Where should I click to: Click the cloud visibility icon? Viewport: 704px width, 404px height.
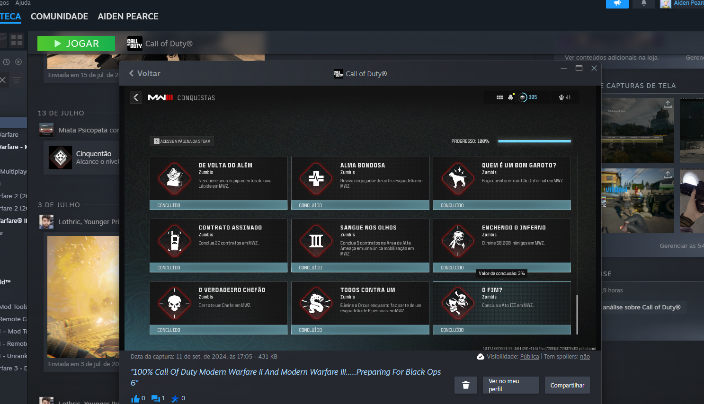(x=481, y=357)
